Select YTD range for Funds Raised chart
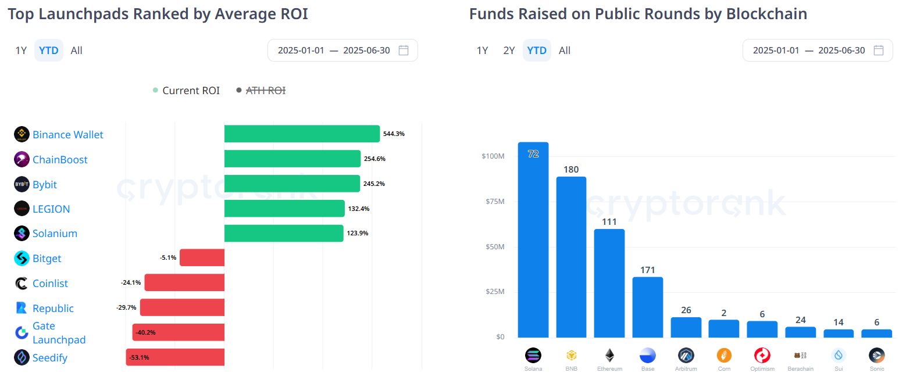This screenshot has width=899, height=380. (537, 51)
